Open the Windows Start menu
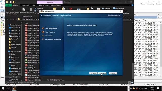Viewport: 162px width, 91px height. [3, 88]
